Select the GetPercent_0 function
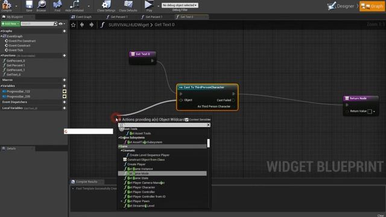The height and width of the screenshot is (217, 386). click(x=16, y=60)
